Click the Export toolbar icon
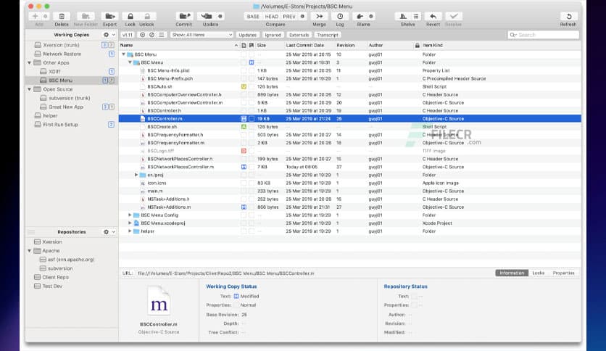The image size is (606, 351). pos(109,16)
